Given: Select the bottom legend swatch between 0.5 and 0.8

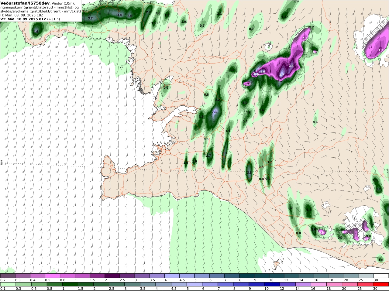Looking at the screenshot, I should pyautogui.click(x=39, y=285).
